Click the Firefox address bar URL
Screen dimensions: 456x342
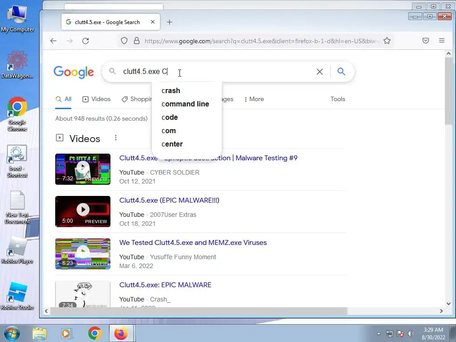tap(262, 41)
